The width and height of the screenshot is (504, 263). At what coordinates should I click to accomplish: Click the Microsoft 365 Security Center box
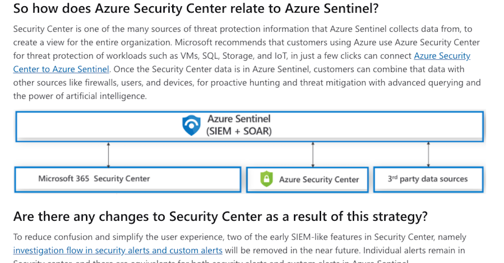(128, 179)
